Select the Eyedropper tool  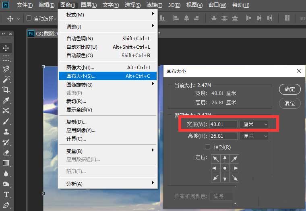(6, 100)
